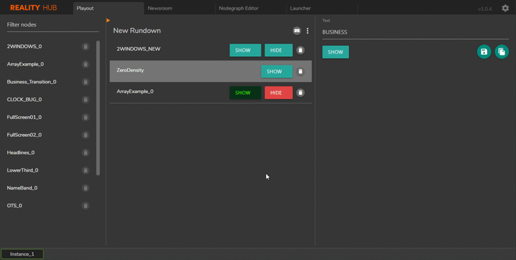Click SHOW in the properties panel
This screenshot has width=516, height=260.
pyautogui.click(x=335, y=52)
